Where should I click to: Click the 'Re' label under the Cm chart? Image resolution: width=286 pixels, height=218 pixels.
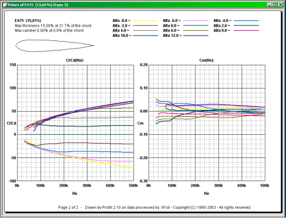pyautogui.click(x=207, y=193)
